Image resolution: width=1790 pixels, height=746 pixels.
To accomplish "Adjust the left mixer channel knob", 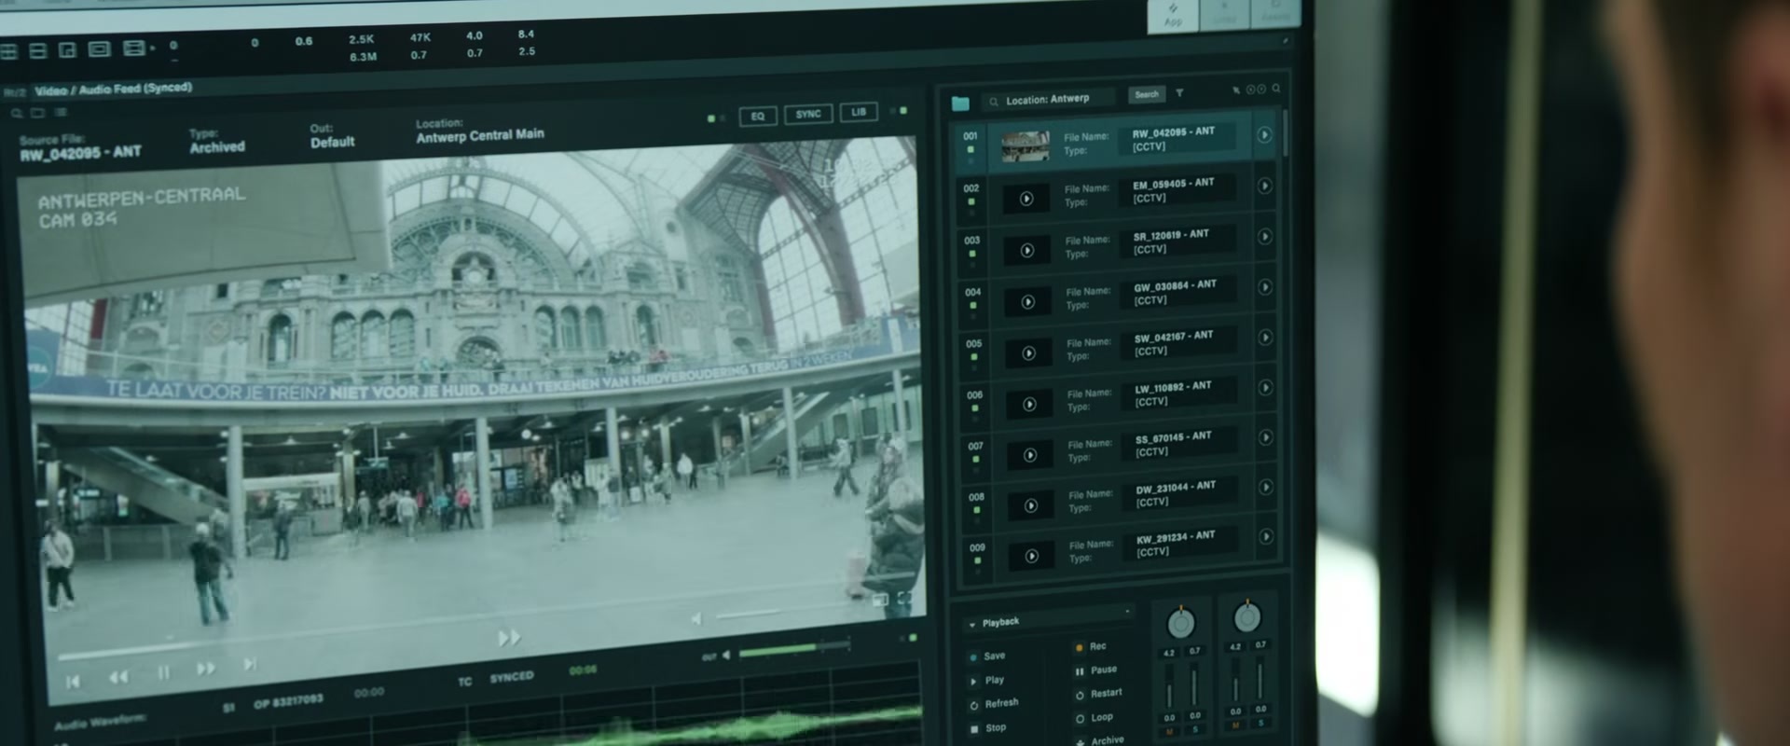I will pyautogui.click(x=1180, y=622).
